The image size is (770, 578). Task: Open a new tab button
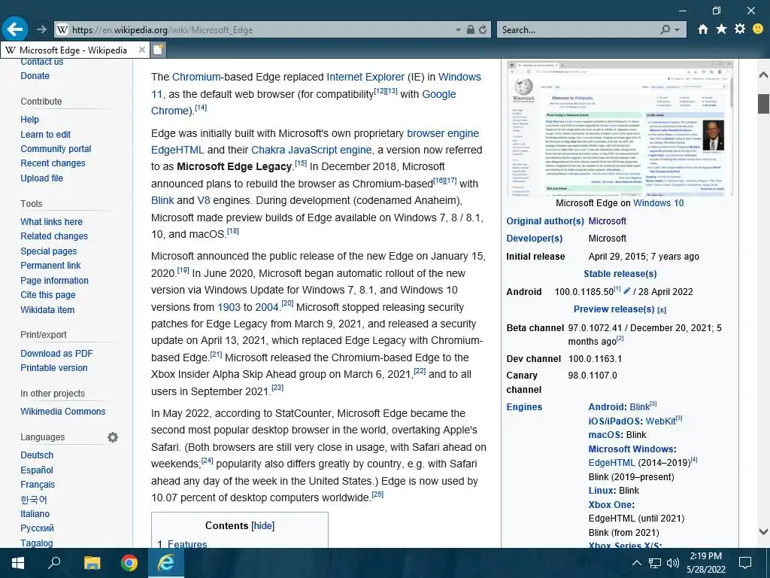point(158,50)
